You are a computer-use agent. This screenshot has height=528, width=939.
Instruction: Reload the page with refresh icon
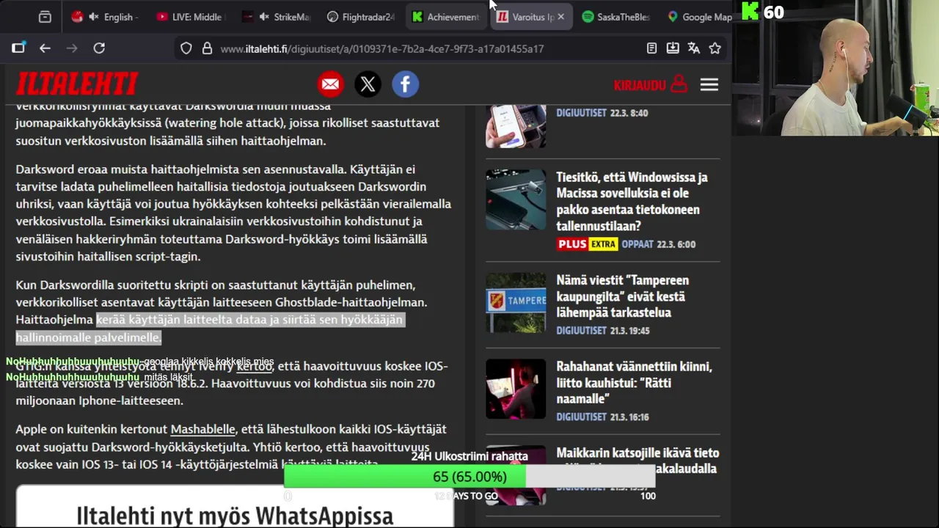click(99, 48)
